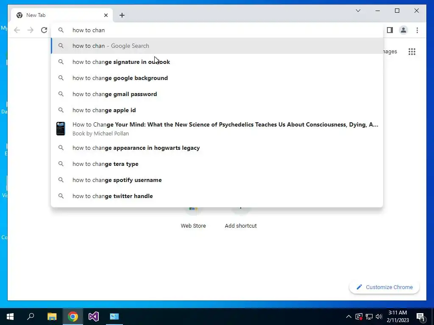Open the Google apps grid
This screenshot has width=434, height=325.
(x=412, y=51)
